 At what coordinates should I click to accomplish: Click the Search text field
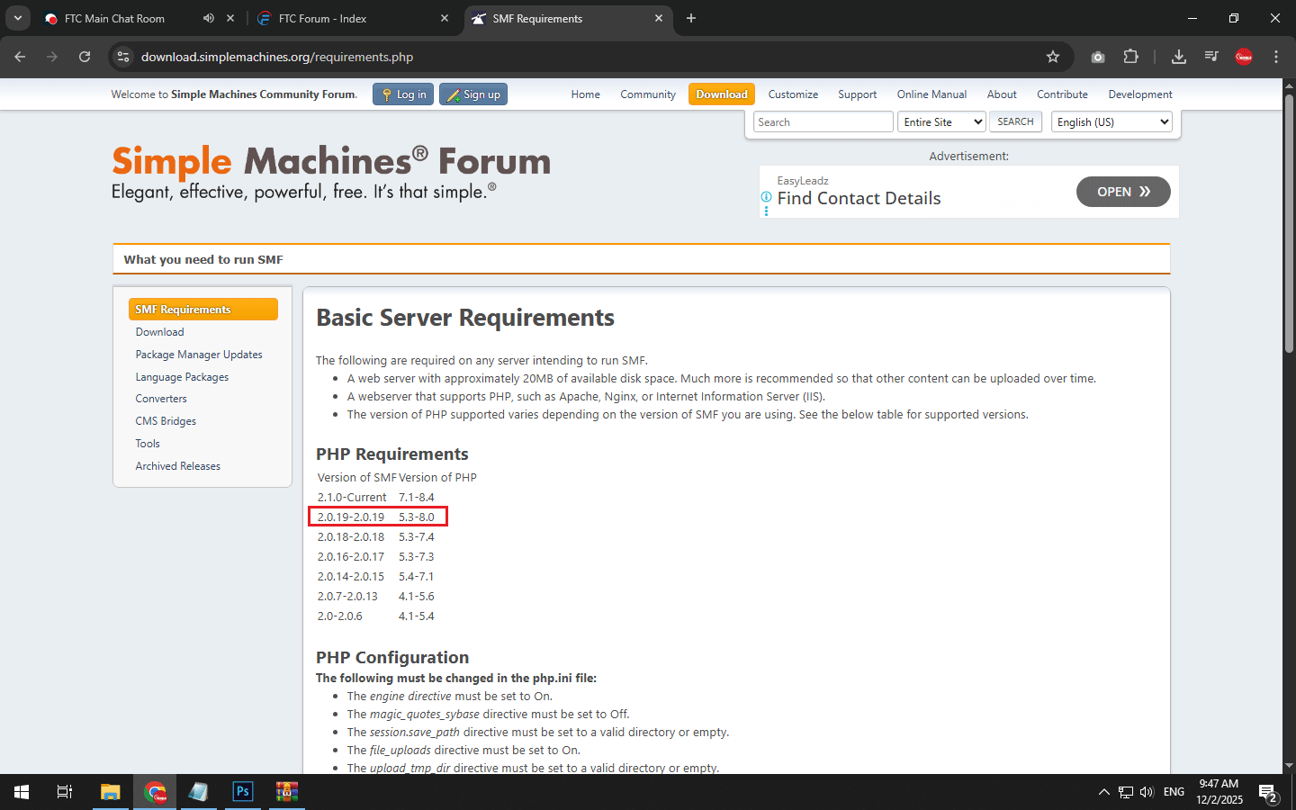tap(823, 122)
